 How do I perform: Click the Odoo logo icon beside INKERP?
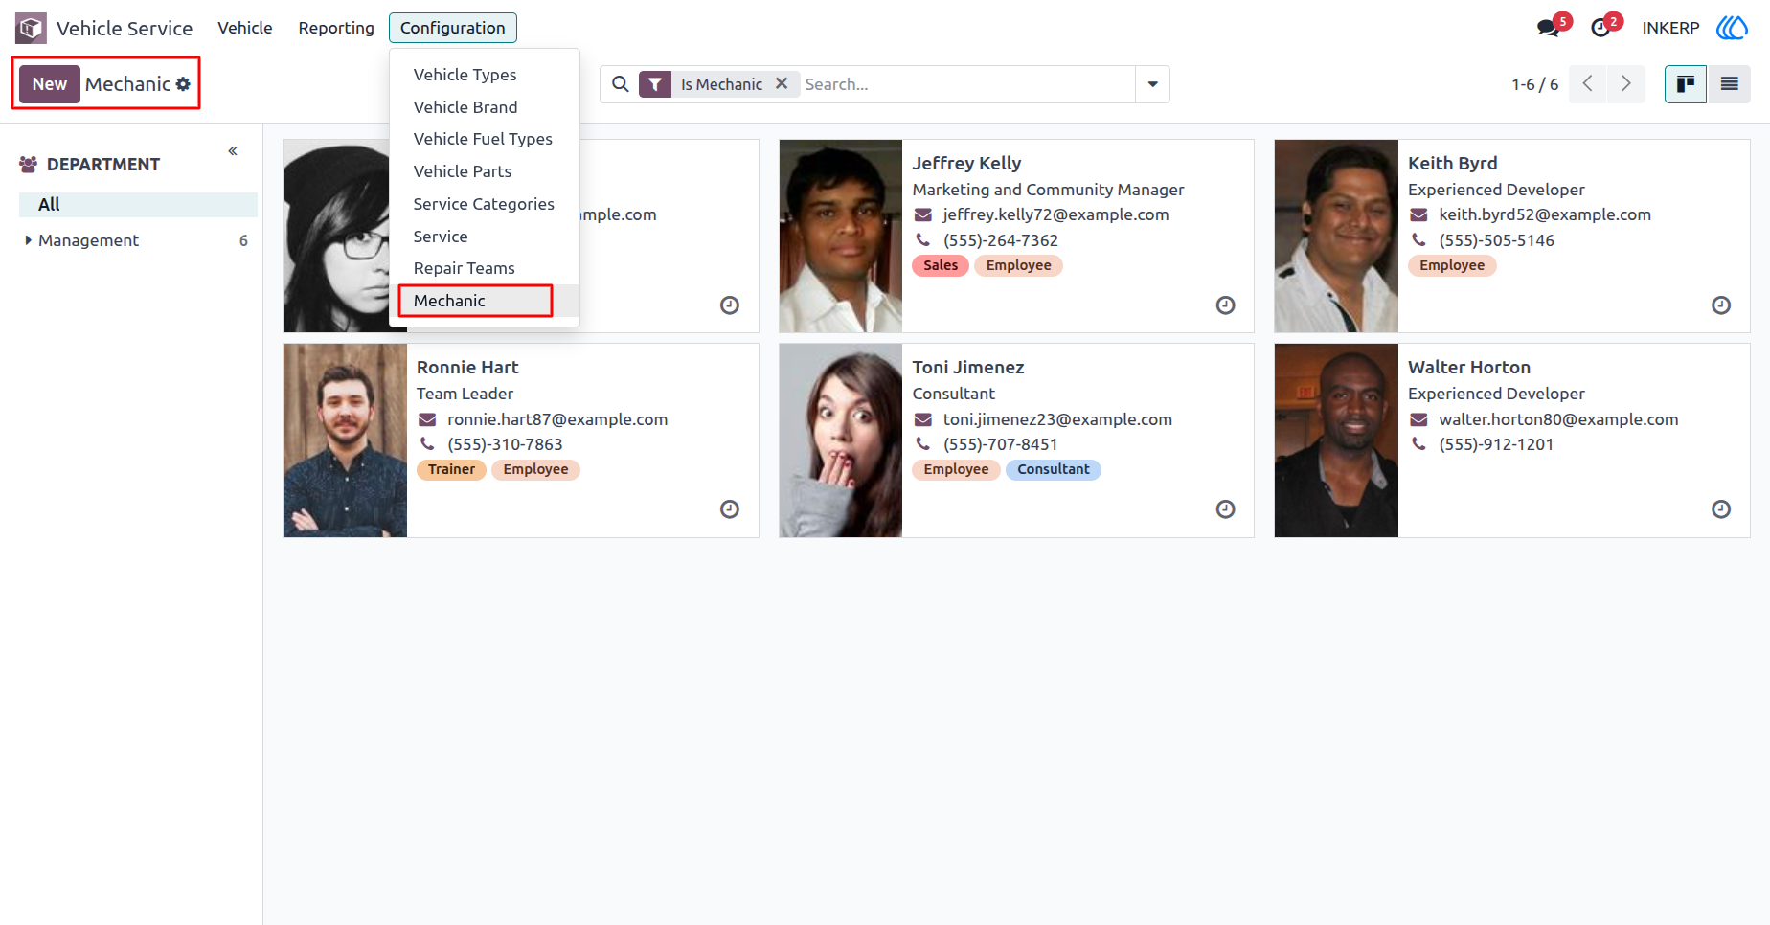coord(1732,28)
